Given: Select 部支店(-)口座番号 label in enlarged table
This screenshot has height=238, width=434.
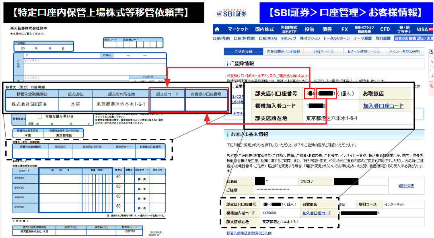Looking at the screenshot, I should pos(276,94).
